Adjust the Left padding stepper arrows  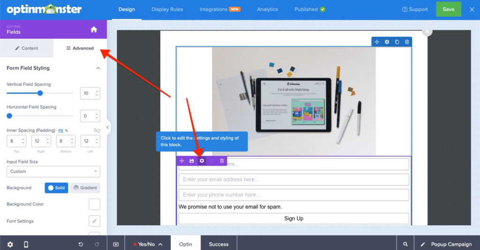point(97,141)
